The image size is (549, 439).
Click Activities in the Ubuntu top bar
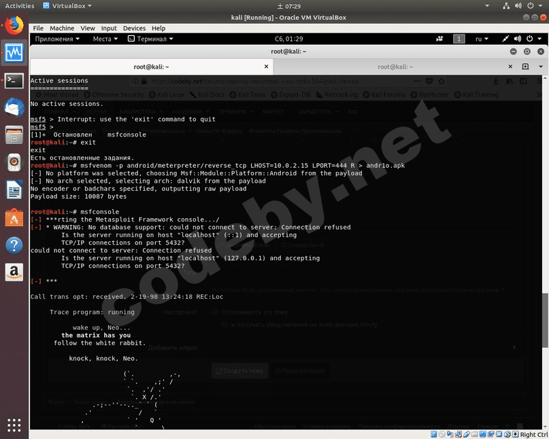(20, 6)
